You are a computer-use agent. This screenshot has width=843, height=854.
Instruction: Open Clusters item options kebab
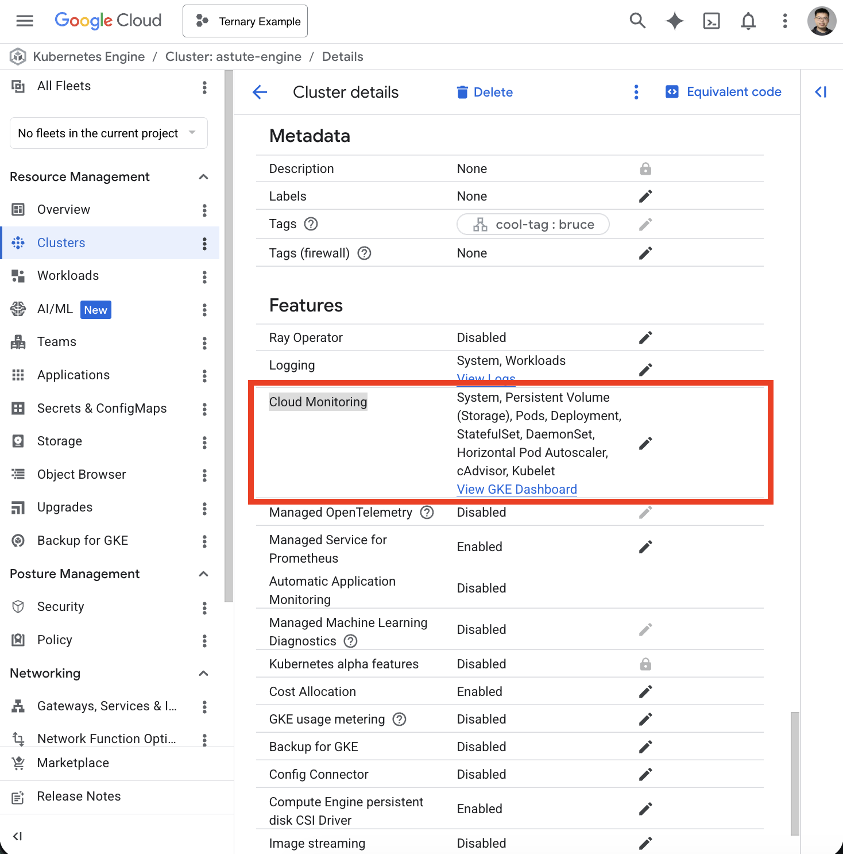coord(204,244)
